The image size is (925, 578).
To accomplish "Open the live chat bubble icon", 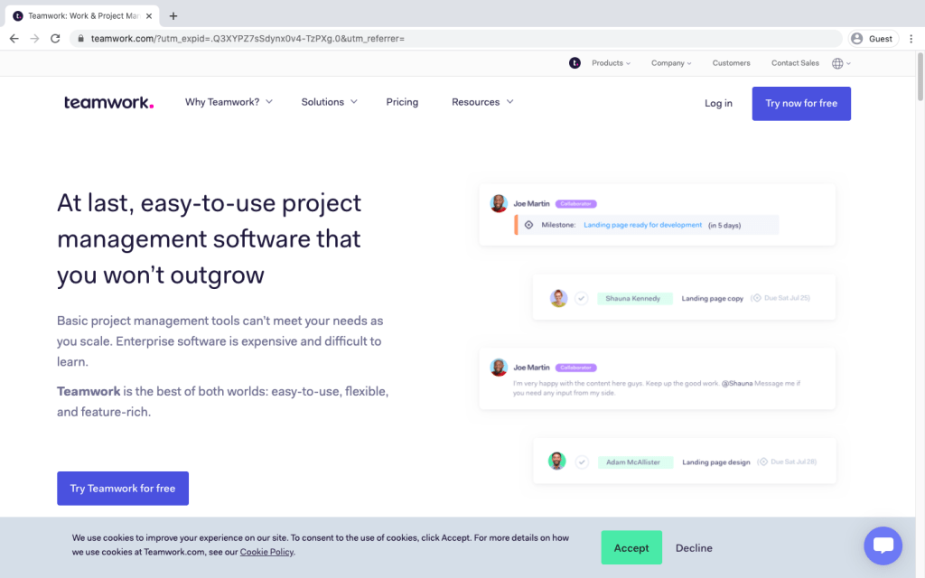I will click(x=883, y=545).
